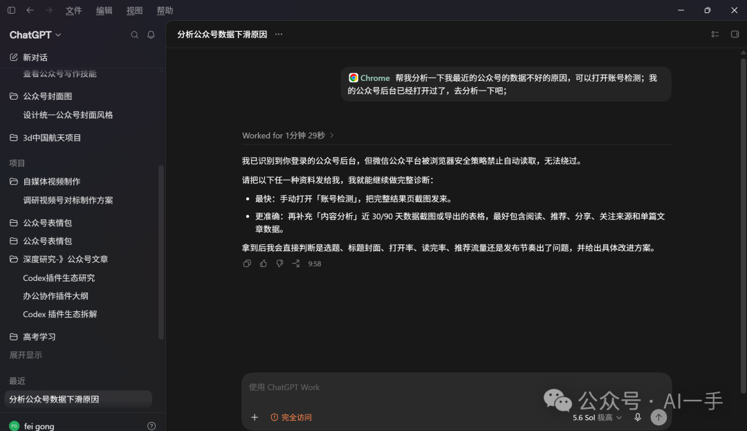Open the 文件 menu
This screenshot has height=431, width=747.
pyautogui.click(x=73, y=10)
